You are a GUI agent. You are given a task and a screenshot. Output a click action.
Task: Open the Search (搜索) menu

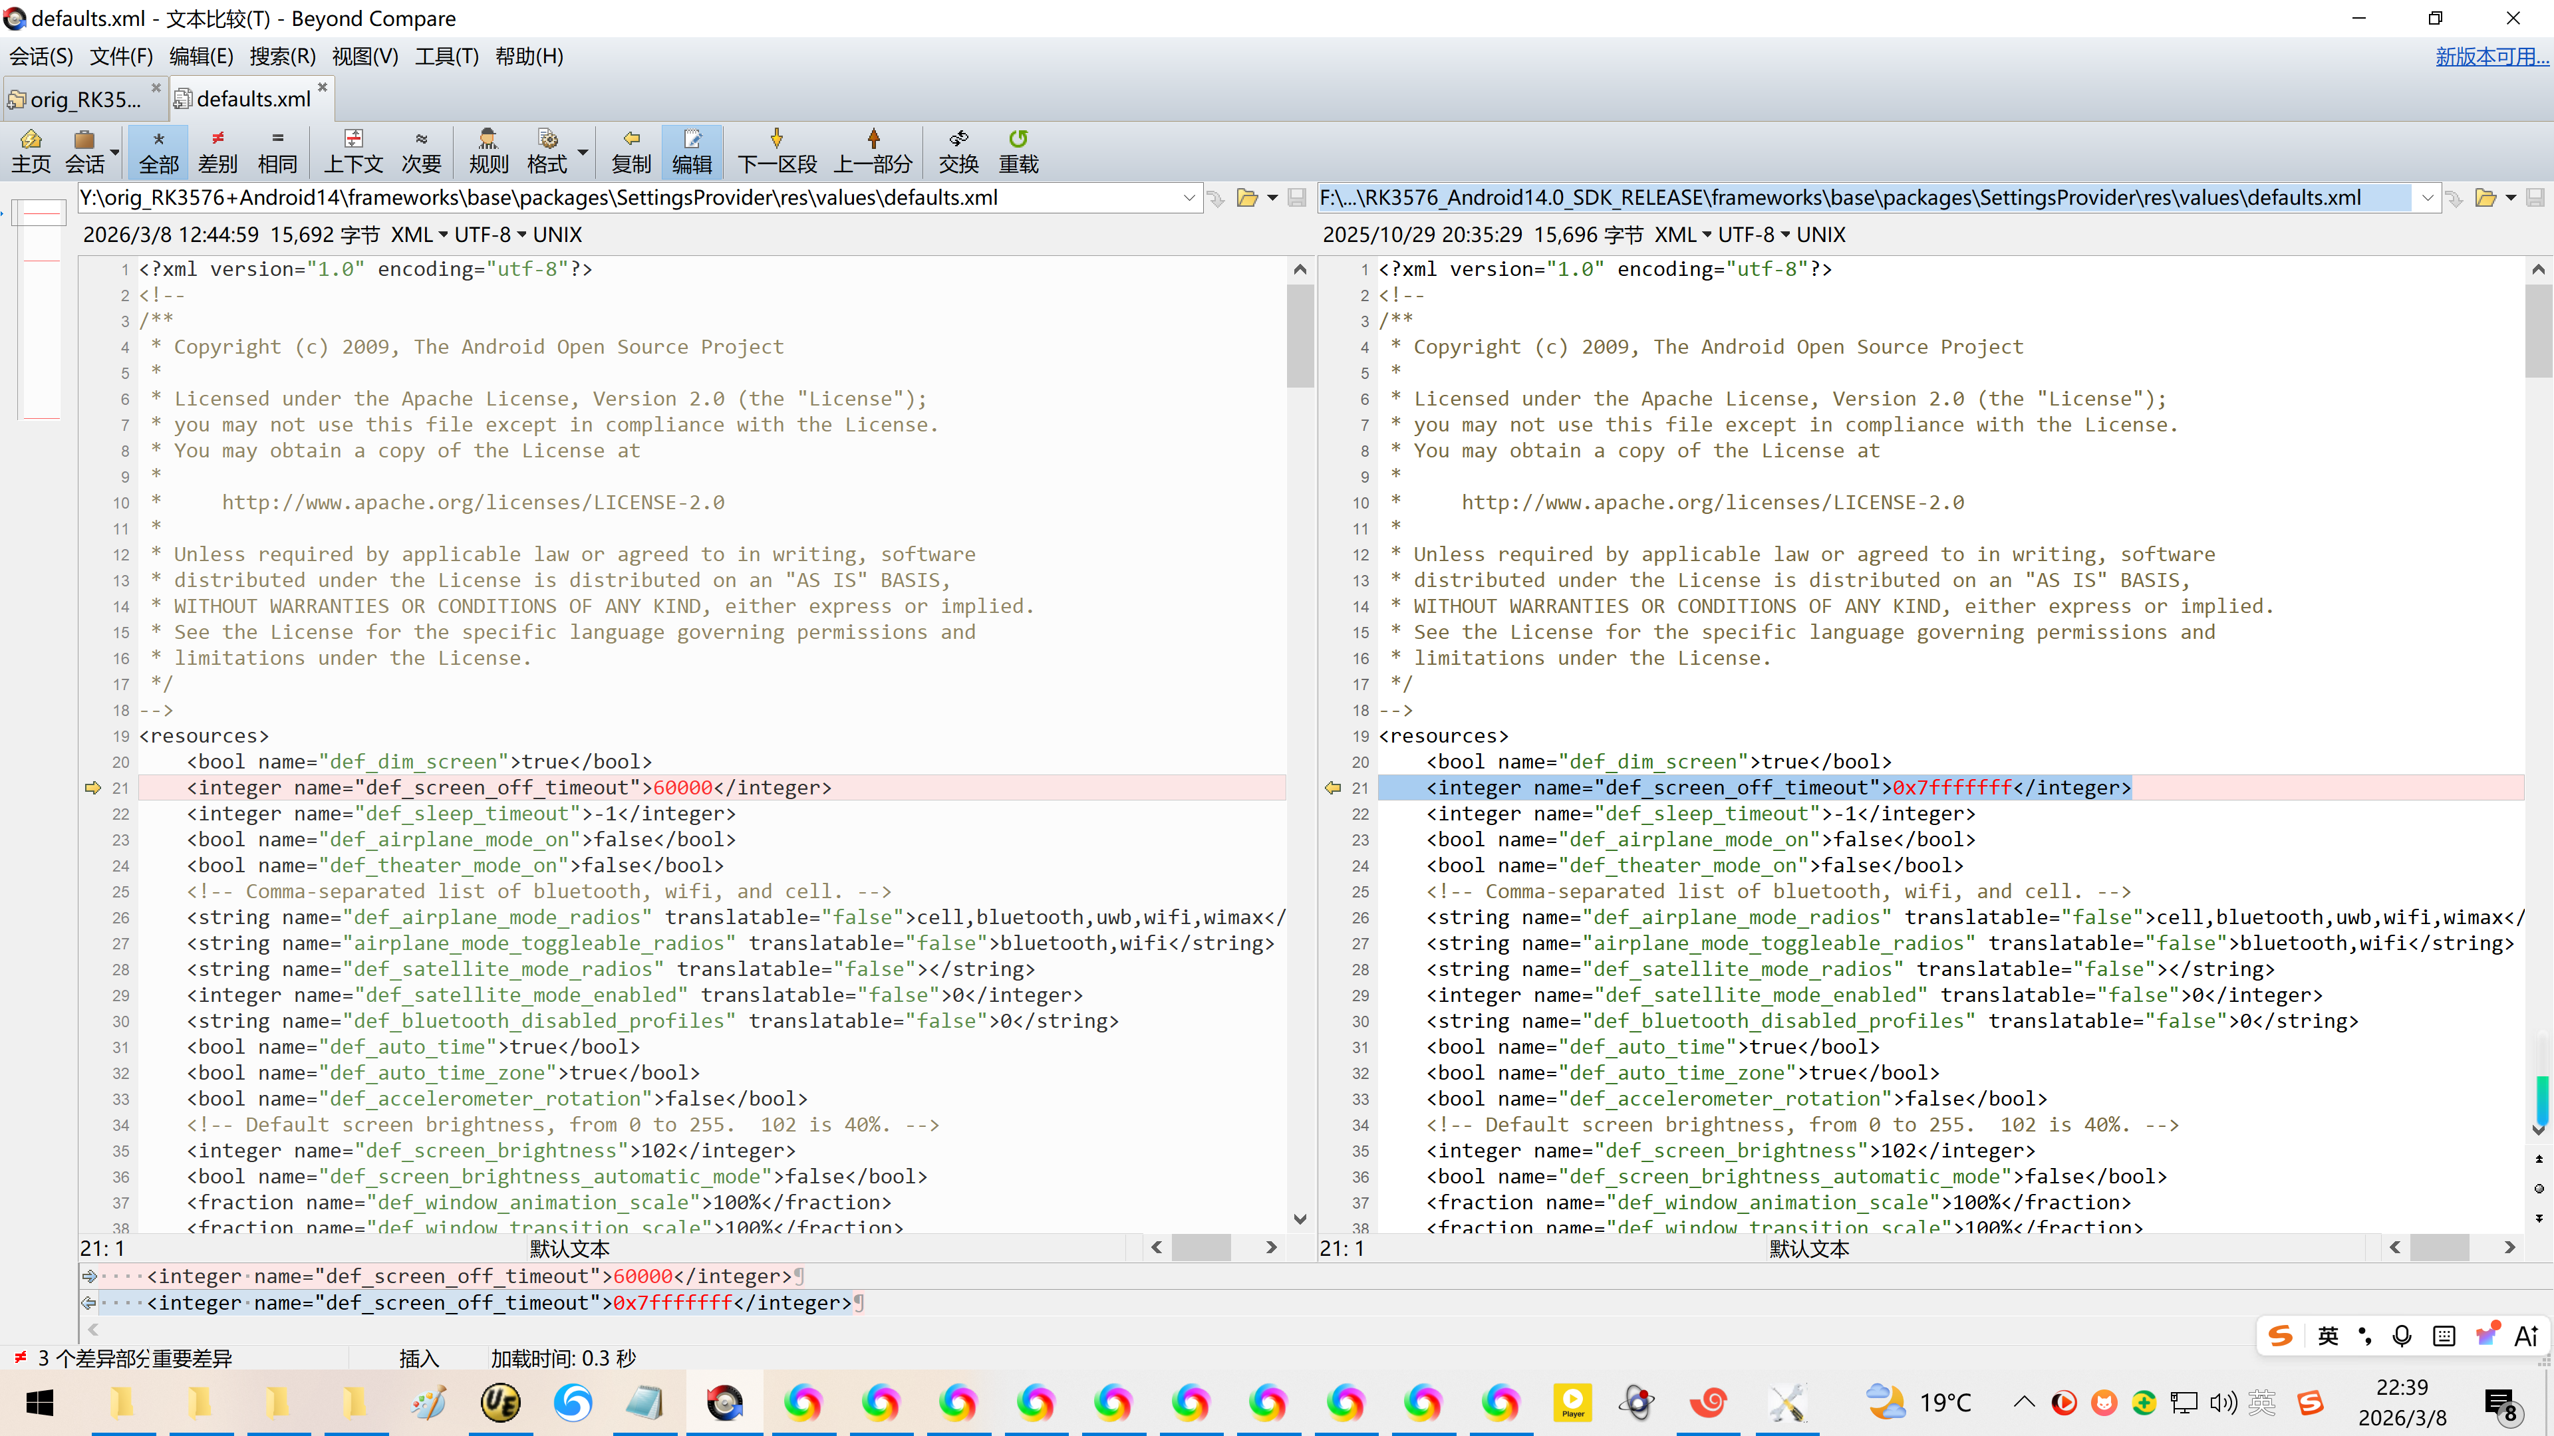tap(281, 57)
